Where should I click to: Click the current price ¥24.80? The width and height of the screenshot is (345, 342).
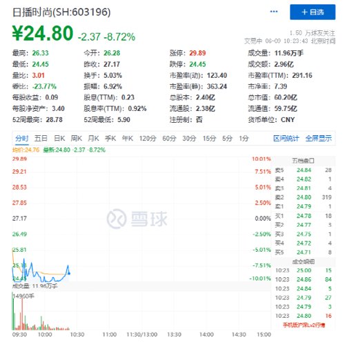point(43,33)
